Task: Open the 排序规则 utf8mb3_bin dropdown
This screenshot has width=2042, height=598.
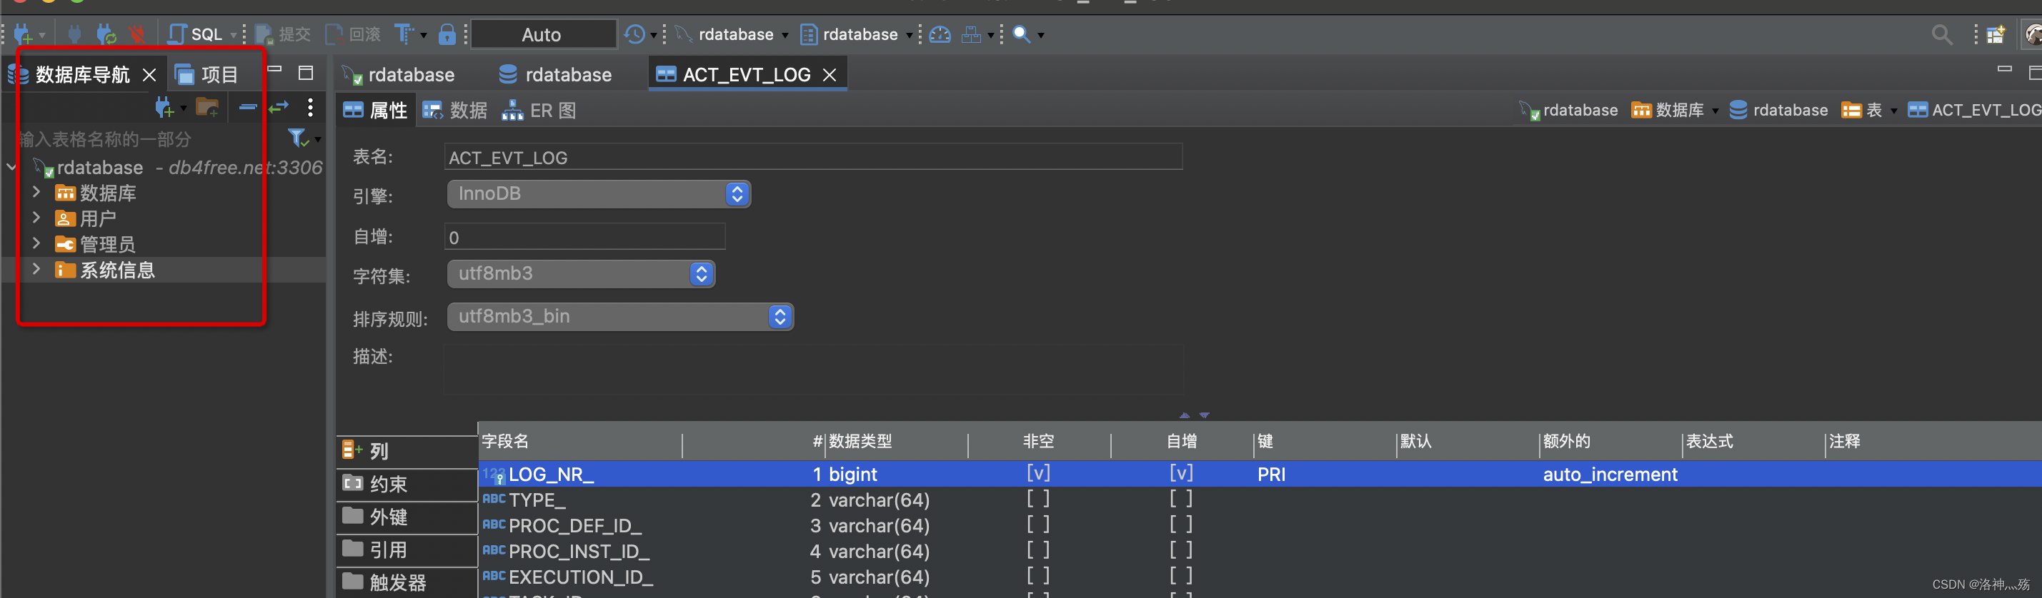Action: point(620,317)
